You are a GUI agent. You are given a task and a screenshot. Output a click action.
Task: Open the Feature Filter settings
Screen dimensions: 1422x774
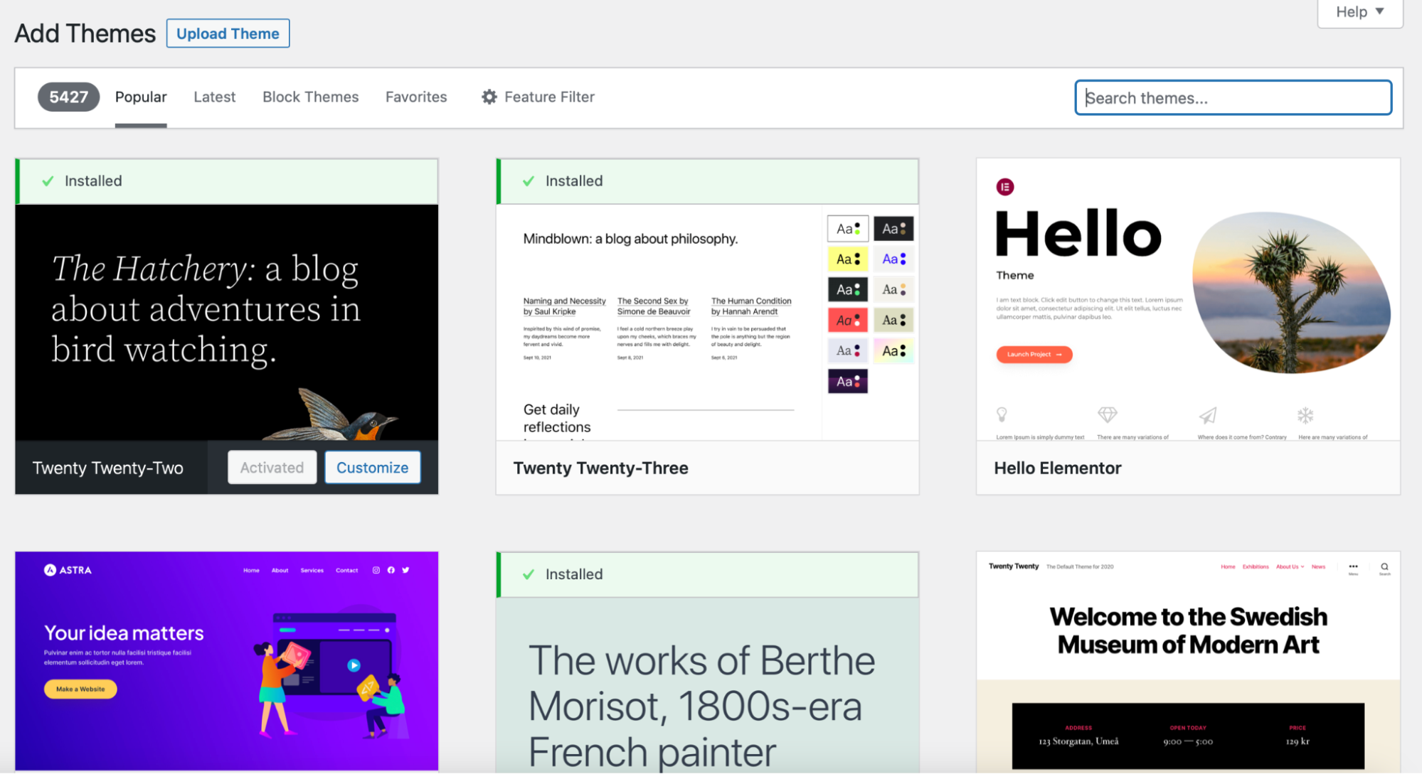[537, 96]
